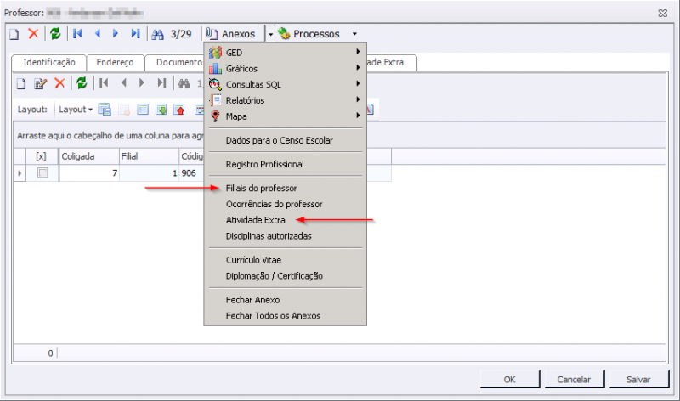Viewport: 680px width, 401px height.
Task: Sort by the Coligada column header
Action: click(x=88, y=156)
